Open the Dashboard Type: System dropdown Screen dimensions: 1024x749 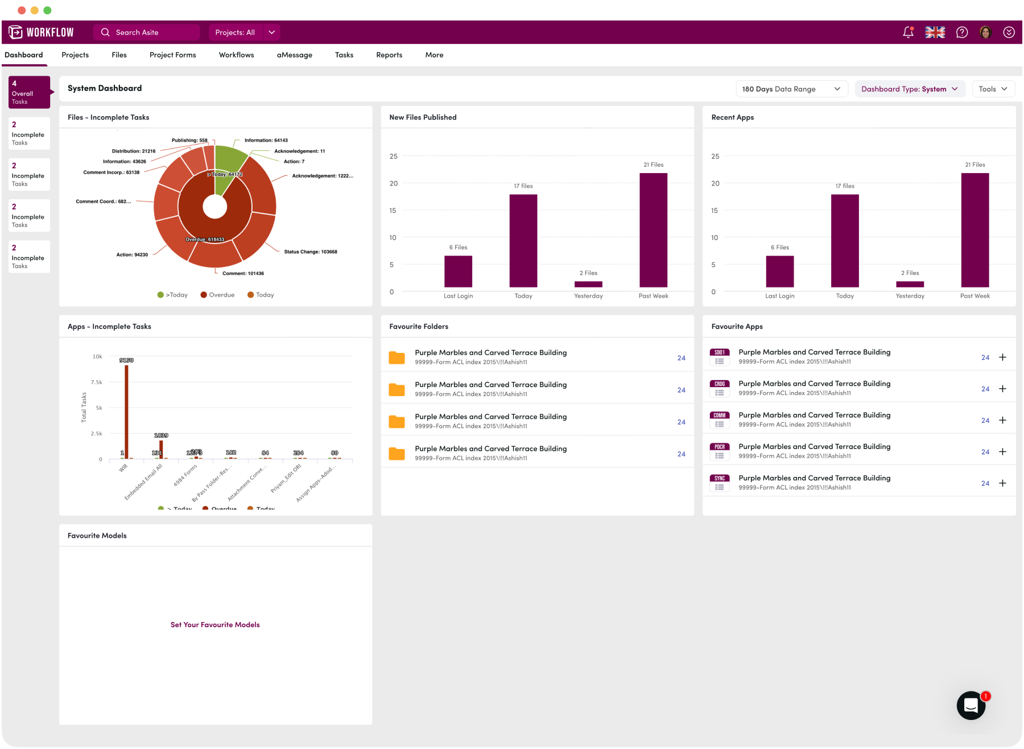[x=910, y=89]
